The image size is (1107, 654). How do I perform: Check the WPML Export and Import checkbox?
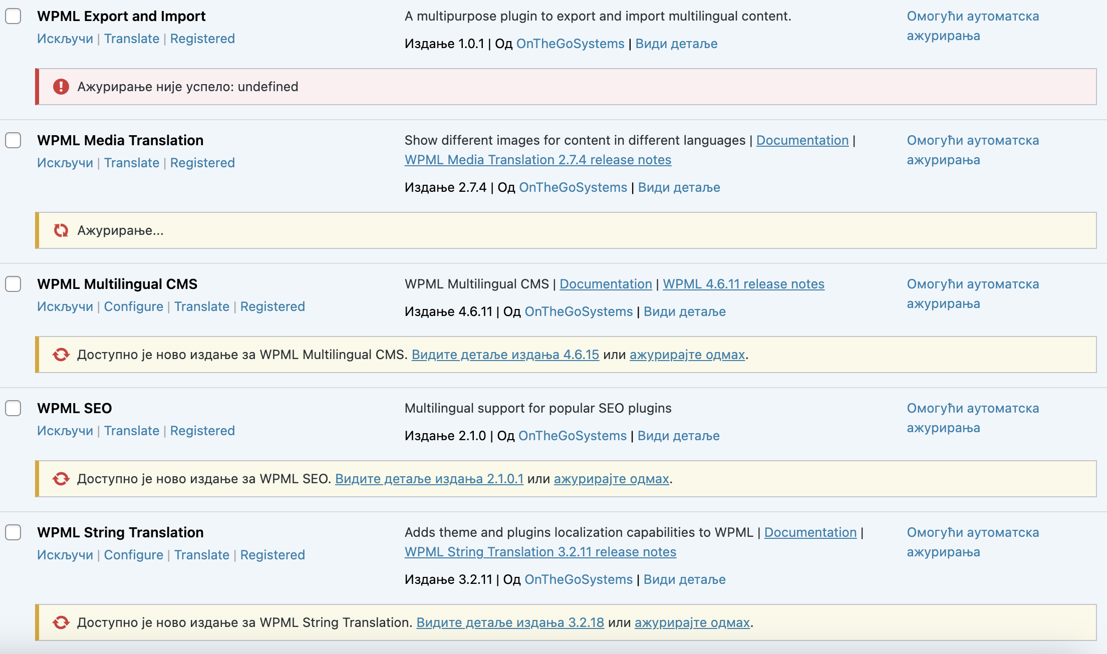[x=13, y=16]
